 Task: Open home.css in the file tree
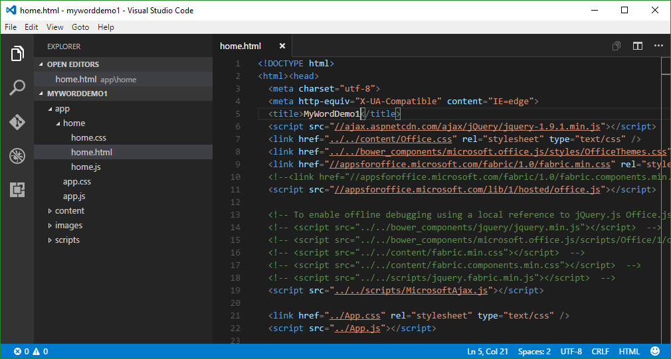[x=88, y=138]
